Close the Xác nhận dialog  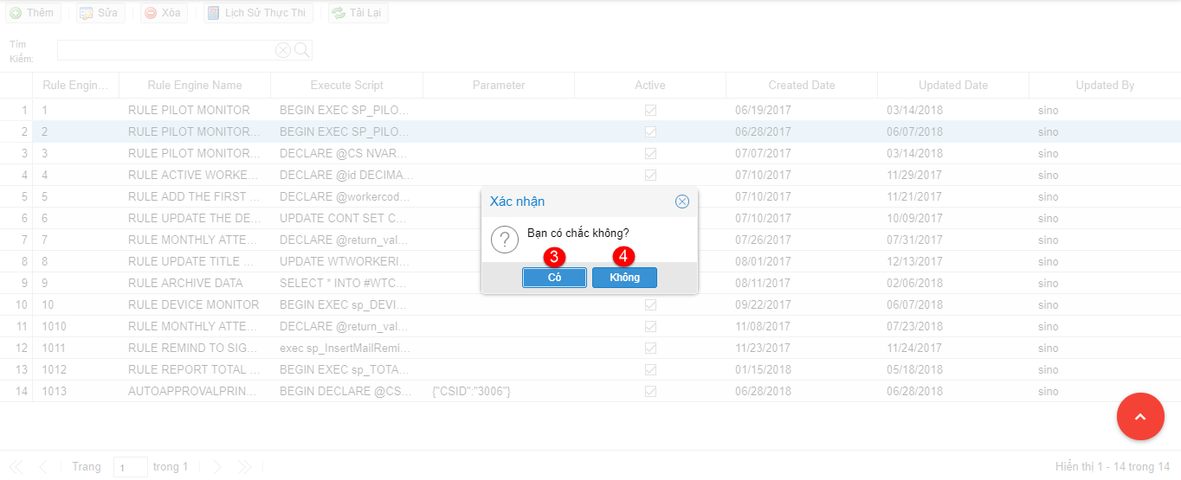pyautogui.click(x=681, y=202)
